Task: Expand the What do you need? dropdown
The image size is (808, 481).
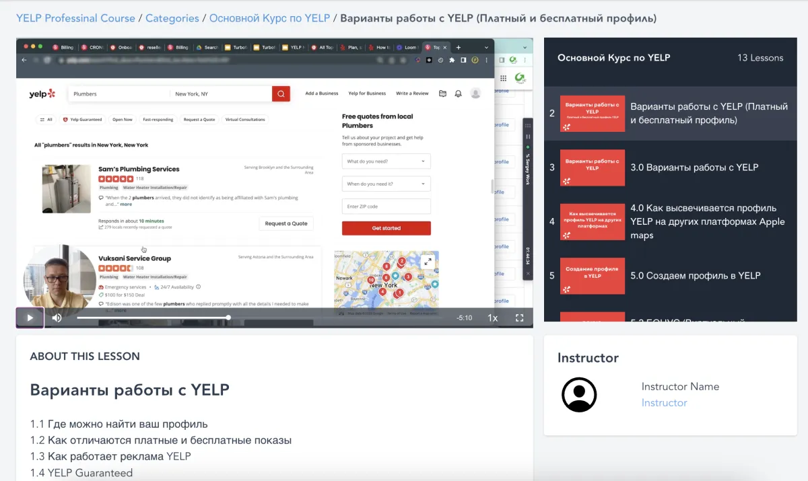Action: [x=386, y=161]
